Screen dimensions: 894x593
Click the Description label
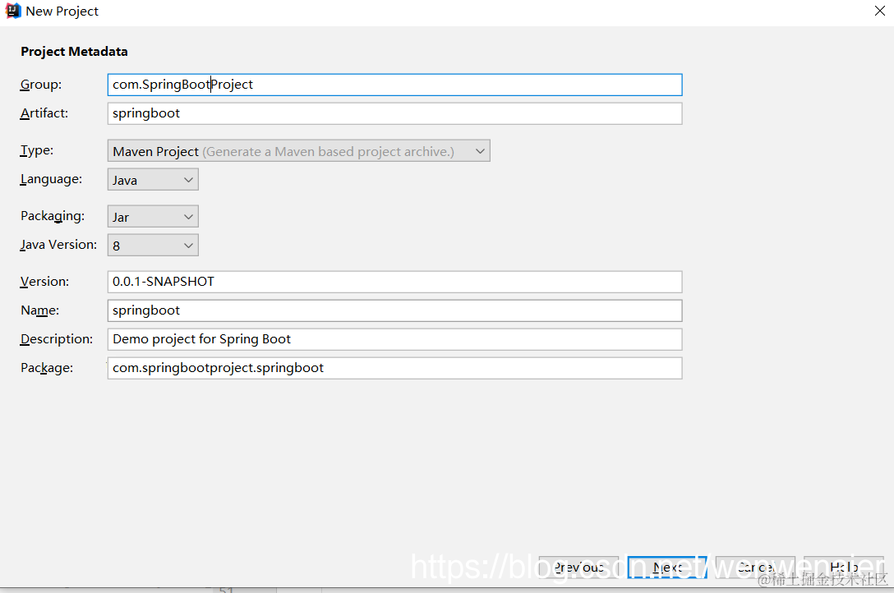[x=57, y=339]
